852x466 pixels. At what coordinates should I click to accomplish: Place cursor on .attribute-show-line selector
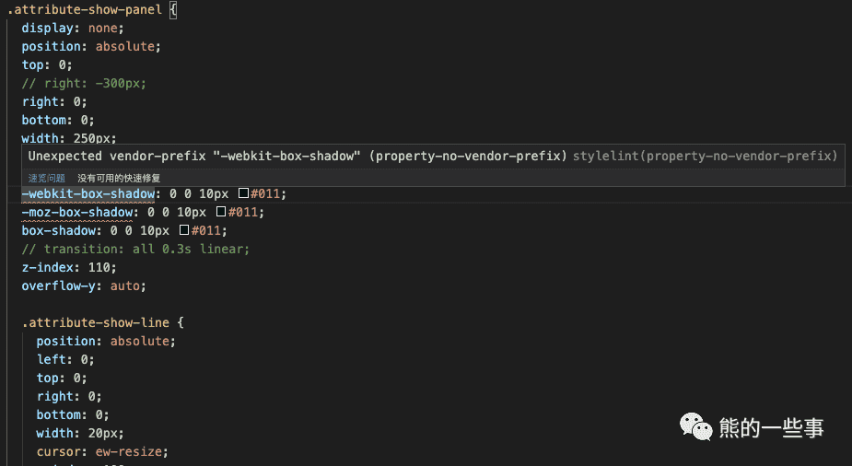[96, 322]
